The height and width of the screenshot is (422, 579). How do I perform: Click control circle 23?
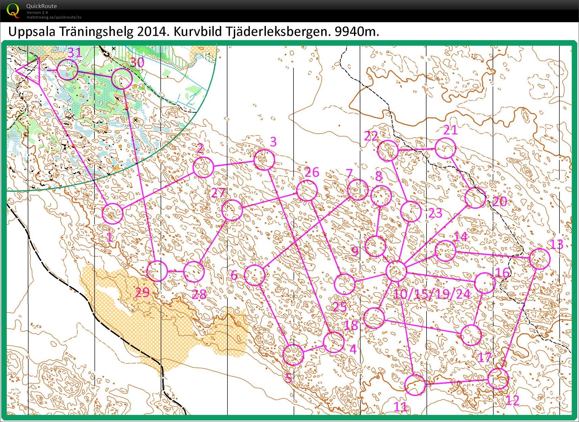[411, 212]
